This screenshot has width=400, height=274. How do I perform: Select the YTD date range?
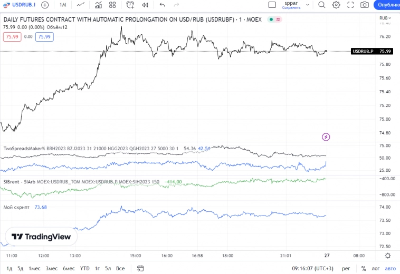tap(84, 268)
